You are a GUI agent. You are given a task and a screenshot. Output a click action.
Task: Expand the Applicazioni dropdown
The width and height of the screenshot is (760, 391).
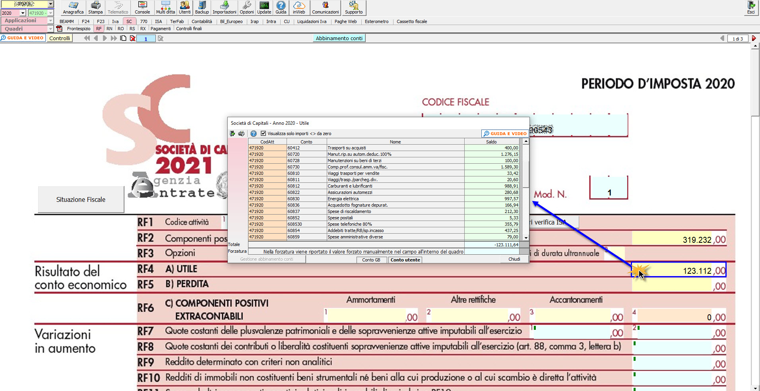pos(50,21)
